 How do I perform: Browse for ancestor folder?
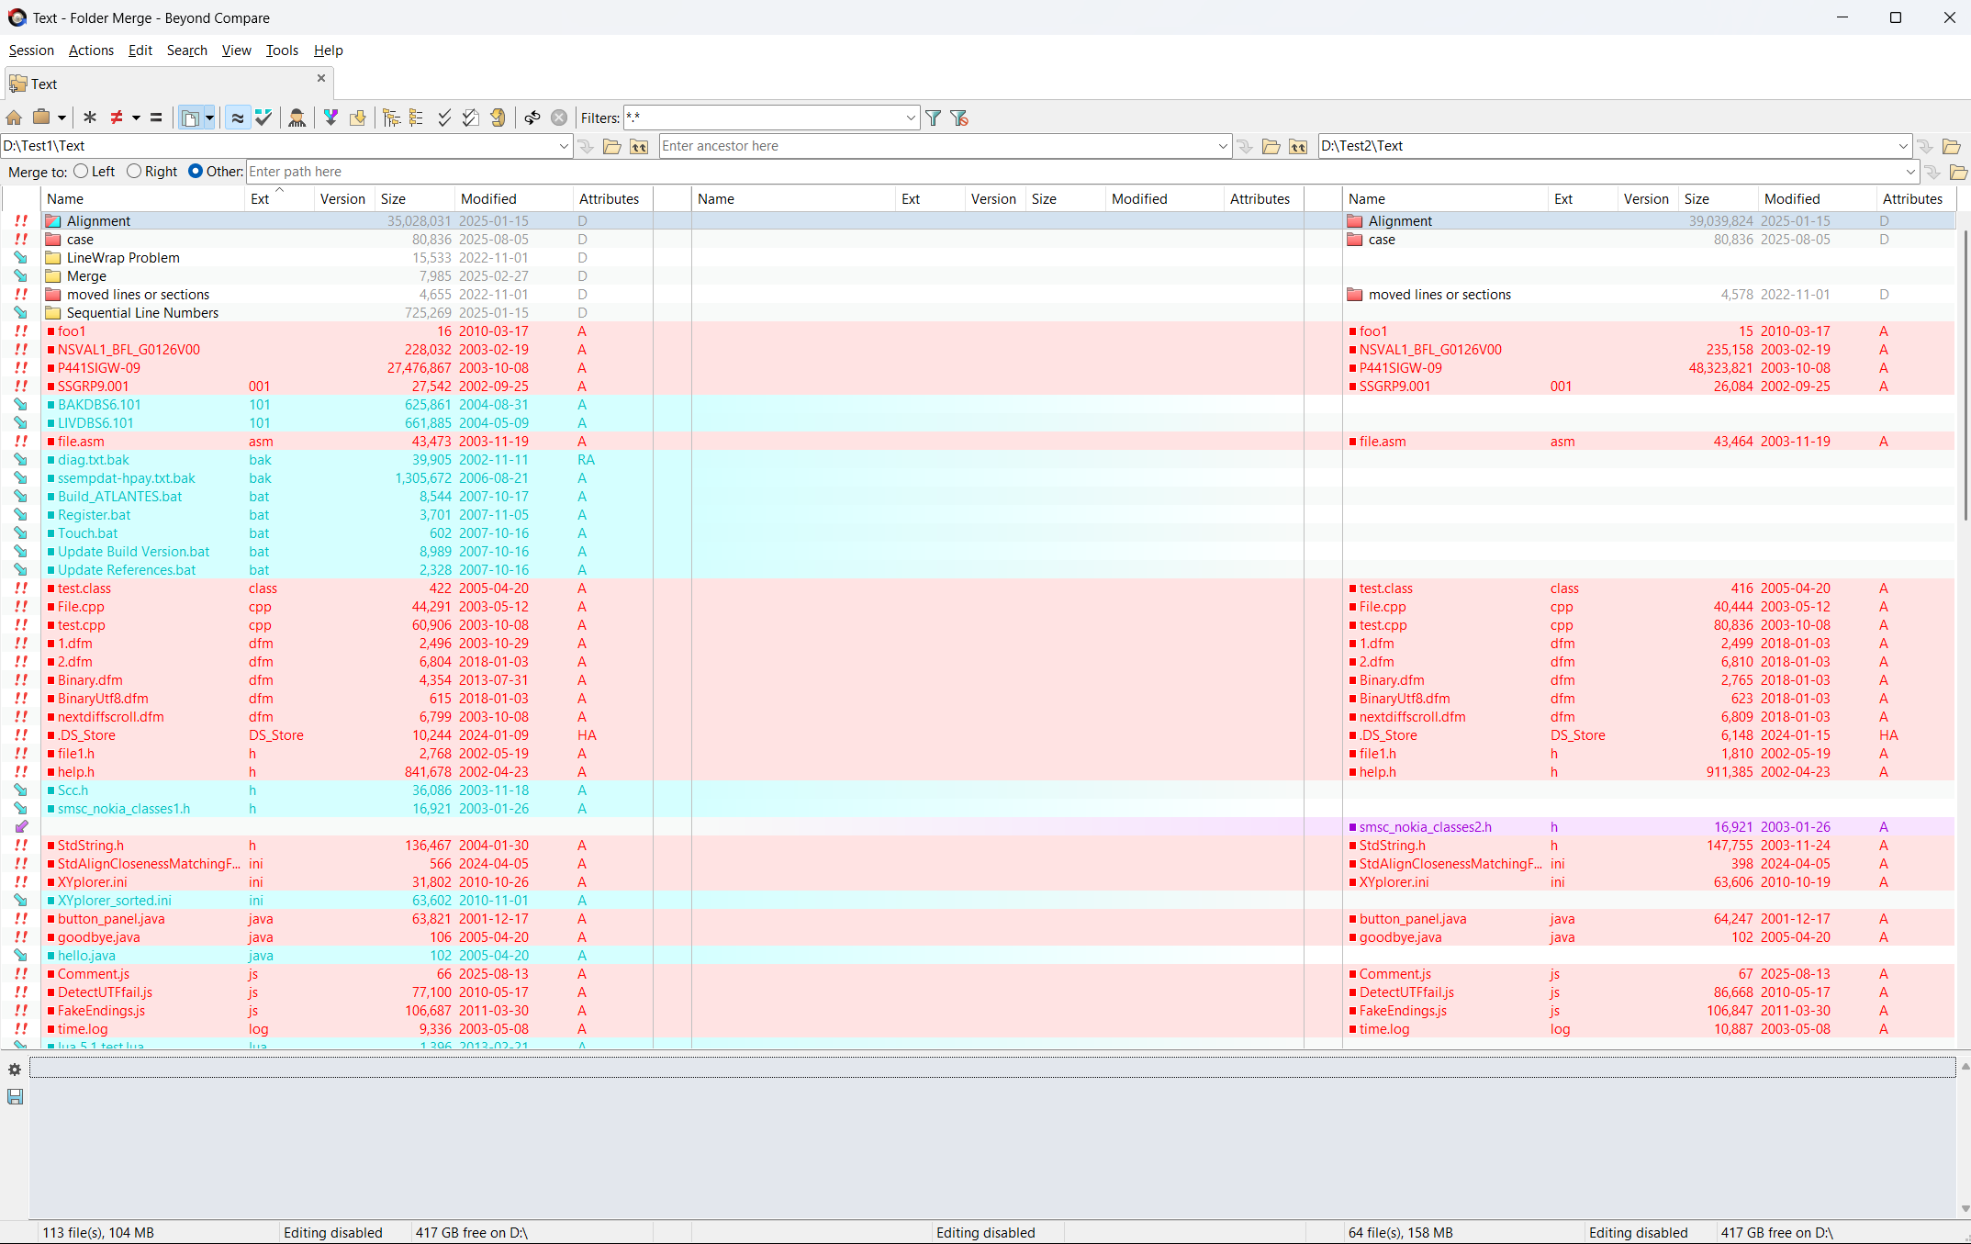click(1271, 146)
